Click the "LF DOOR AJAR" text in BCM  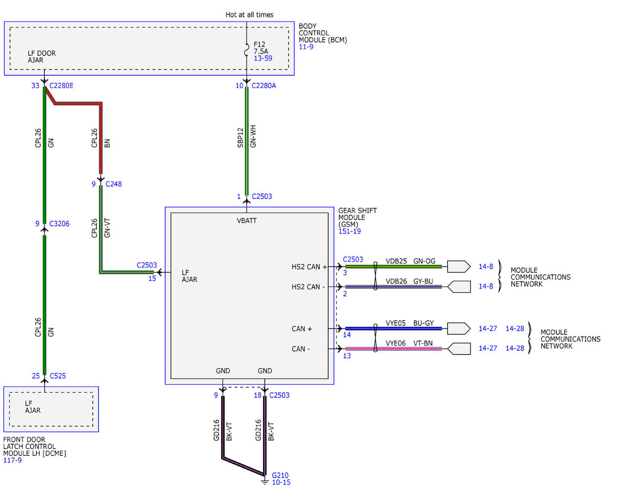click(x=42, y=57)
